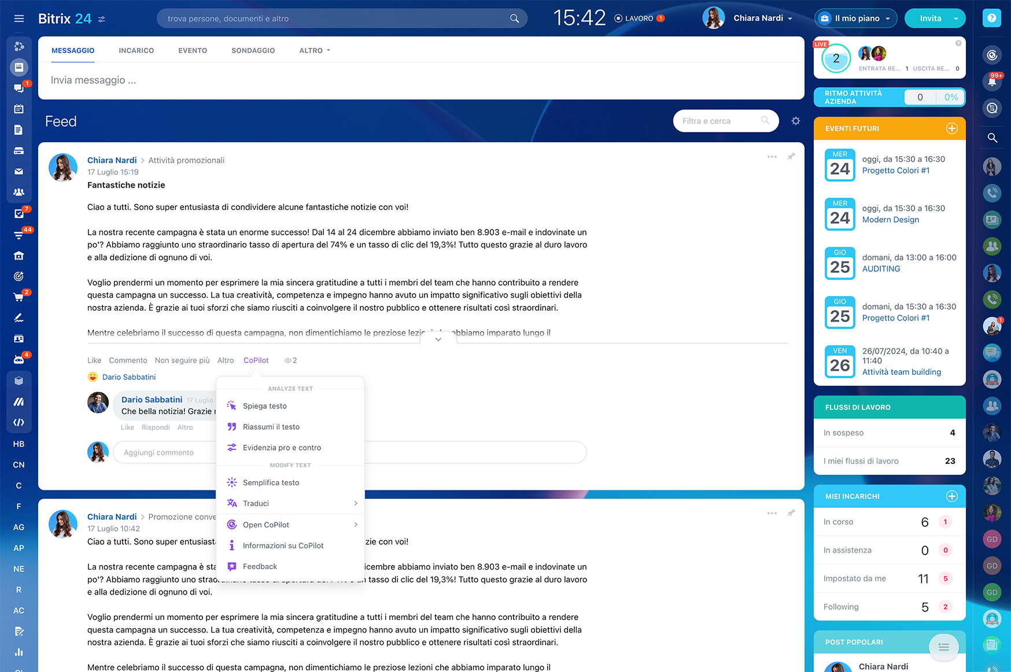Open the notifications bell icon
This screenshot has height=672, width=1011.
(x=992, y=82)
